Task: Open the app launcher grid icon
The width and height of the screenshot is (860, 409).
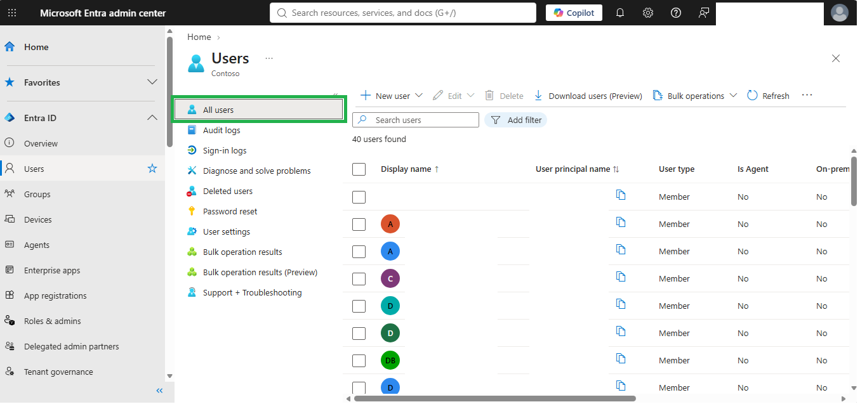Action: point(12,13)
